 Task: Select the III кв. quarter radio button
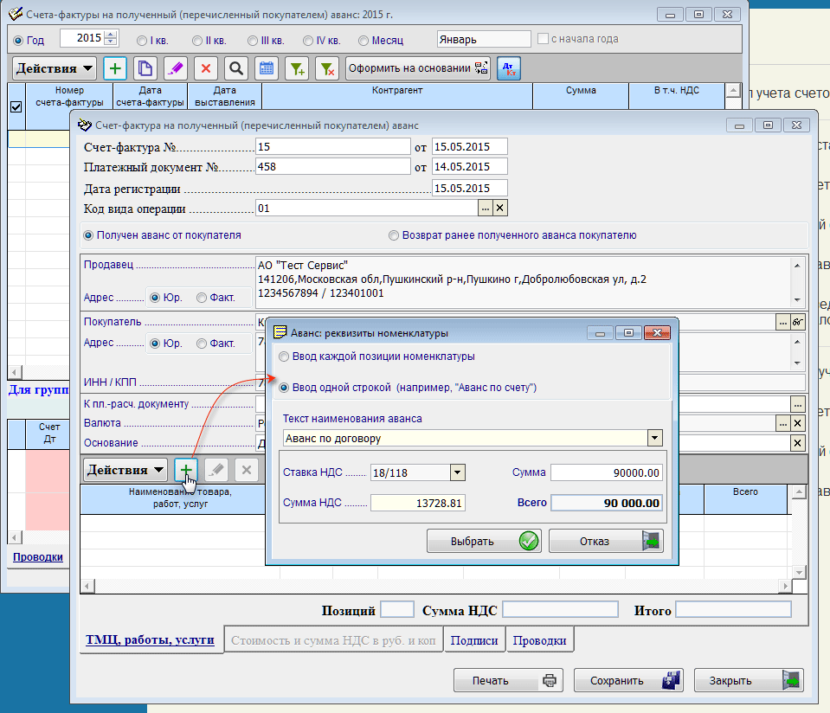coord(253,40)
